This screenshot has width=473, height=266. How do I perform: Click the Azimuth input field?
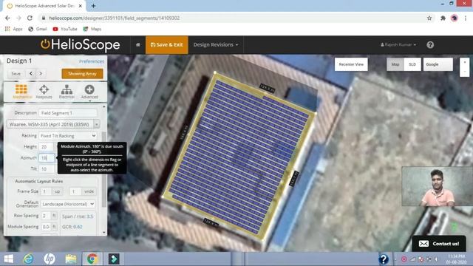click(47, 157)
